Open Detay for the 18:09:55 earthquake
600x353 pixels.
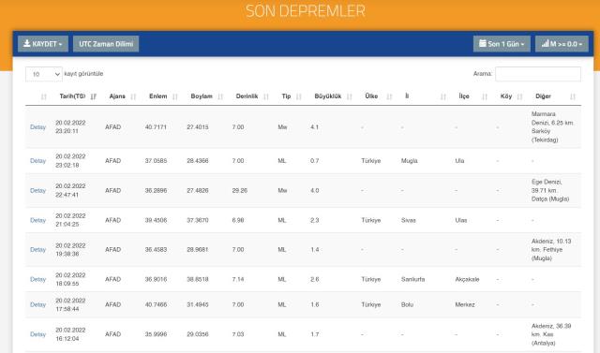pos(37,280)
